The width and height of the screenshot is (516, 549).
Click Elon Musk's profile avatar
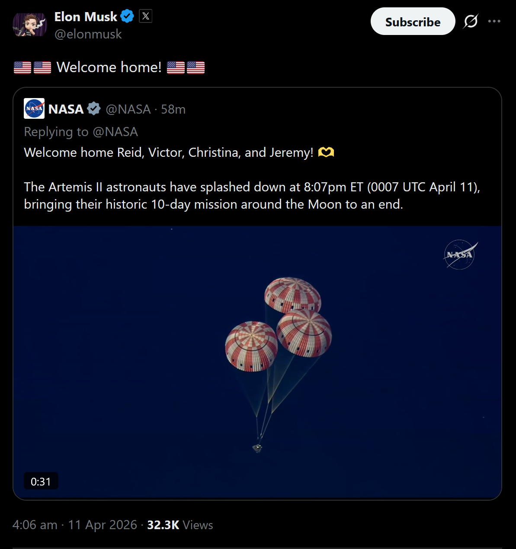pos(29,25)
